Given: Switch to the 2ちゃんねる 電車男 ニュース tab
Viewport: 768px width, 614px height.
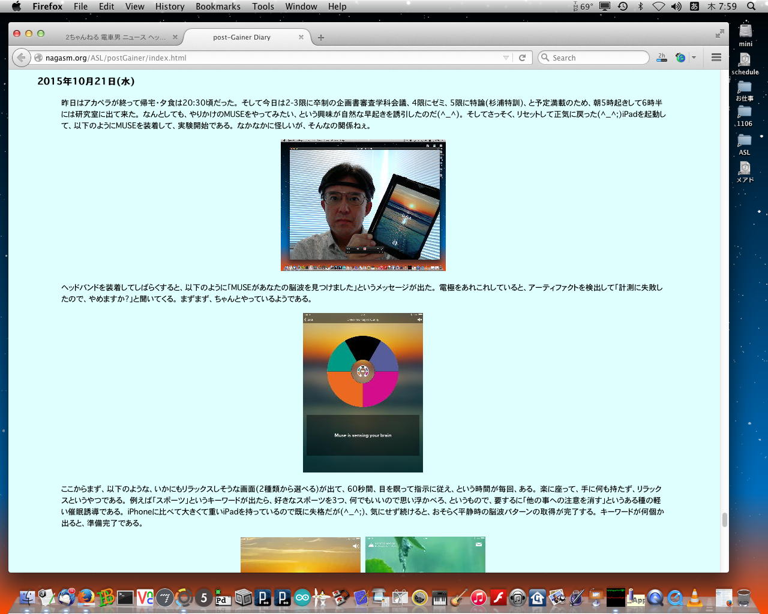Looking at the screenshot, I should (115, 37).
